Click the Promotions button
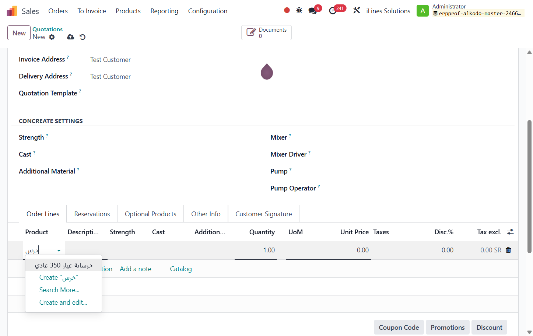This screenshot has width=533, height=336. point(448,328)
